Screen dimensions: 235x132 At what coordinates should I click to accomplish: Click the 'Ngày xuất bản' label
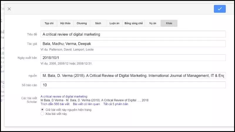[x=27, y=58]
